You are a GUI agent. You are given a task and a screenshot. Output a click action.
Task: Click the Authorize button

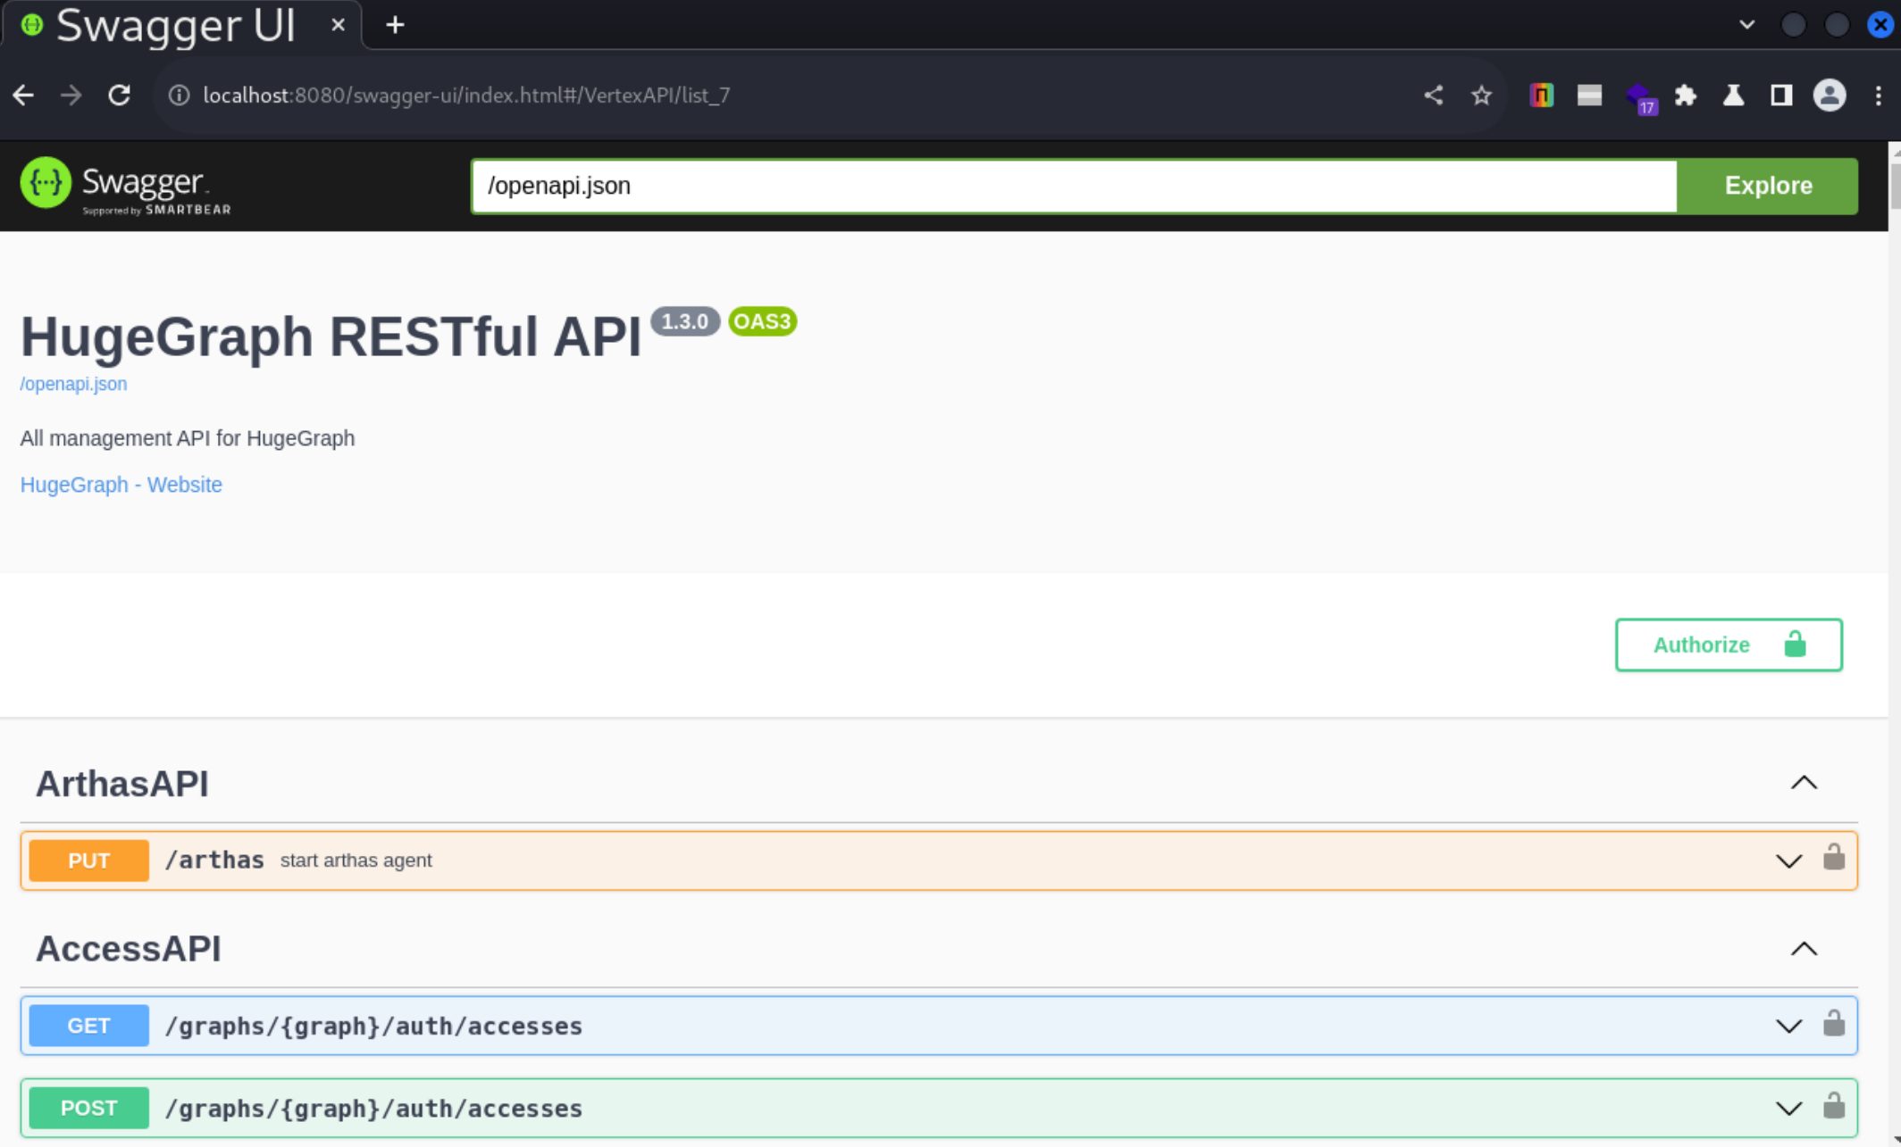pyautogui.click(x=1728, y=644)
